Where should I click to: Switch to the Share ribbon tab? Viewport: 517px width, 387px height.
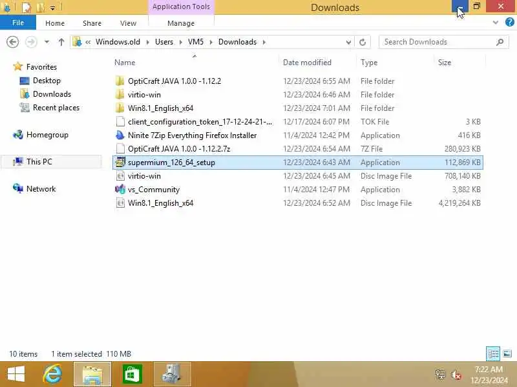92,23
